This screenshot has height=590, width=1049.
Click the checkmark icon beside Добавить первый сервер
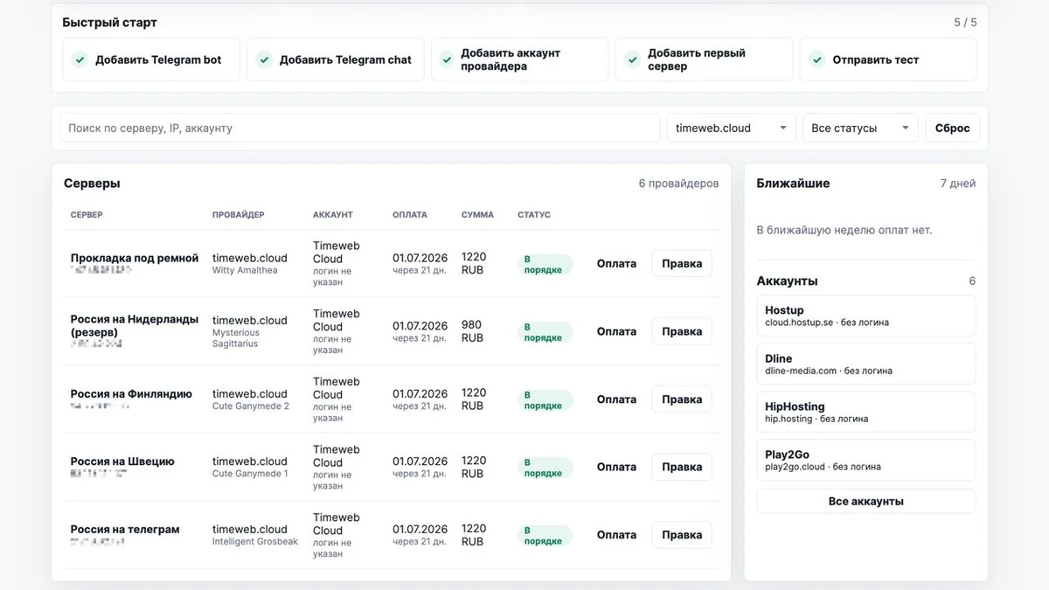pyautogui.click(x=633, y=59)
